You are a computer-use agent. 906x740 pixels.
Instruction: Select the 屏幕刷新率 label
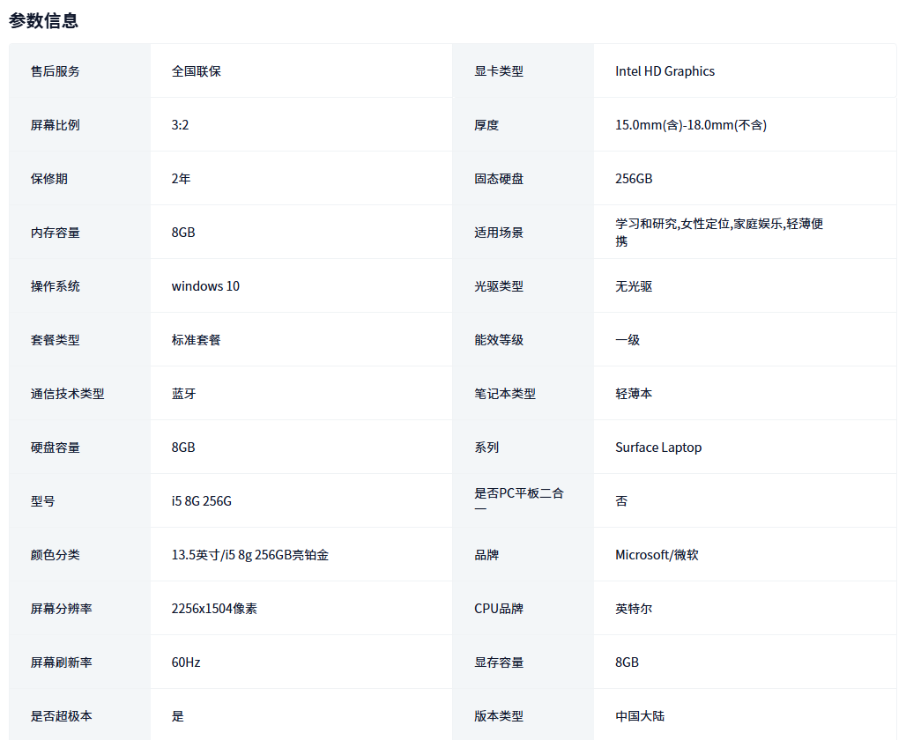click(61, 662)
